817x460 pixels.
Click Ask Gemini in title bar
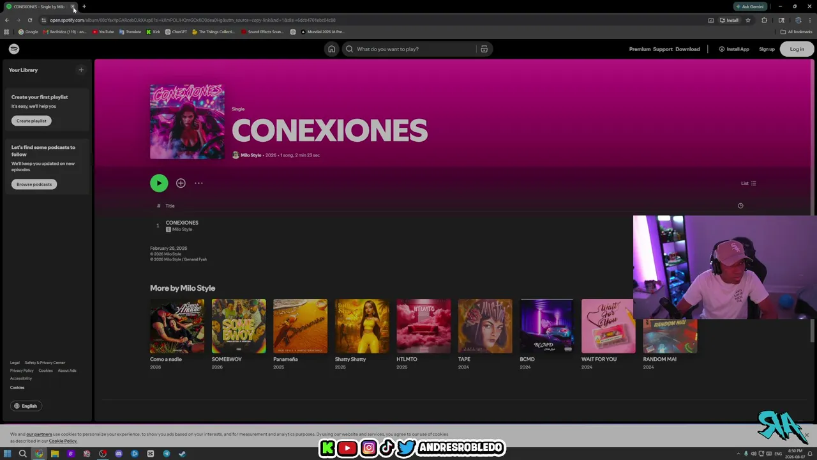coord(750,6)
